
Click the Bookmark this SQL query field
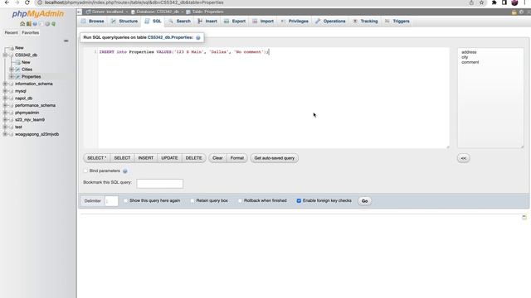point(160,184)
